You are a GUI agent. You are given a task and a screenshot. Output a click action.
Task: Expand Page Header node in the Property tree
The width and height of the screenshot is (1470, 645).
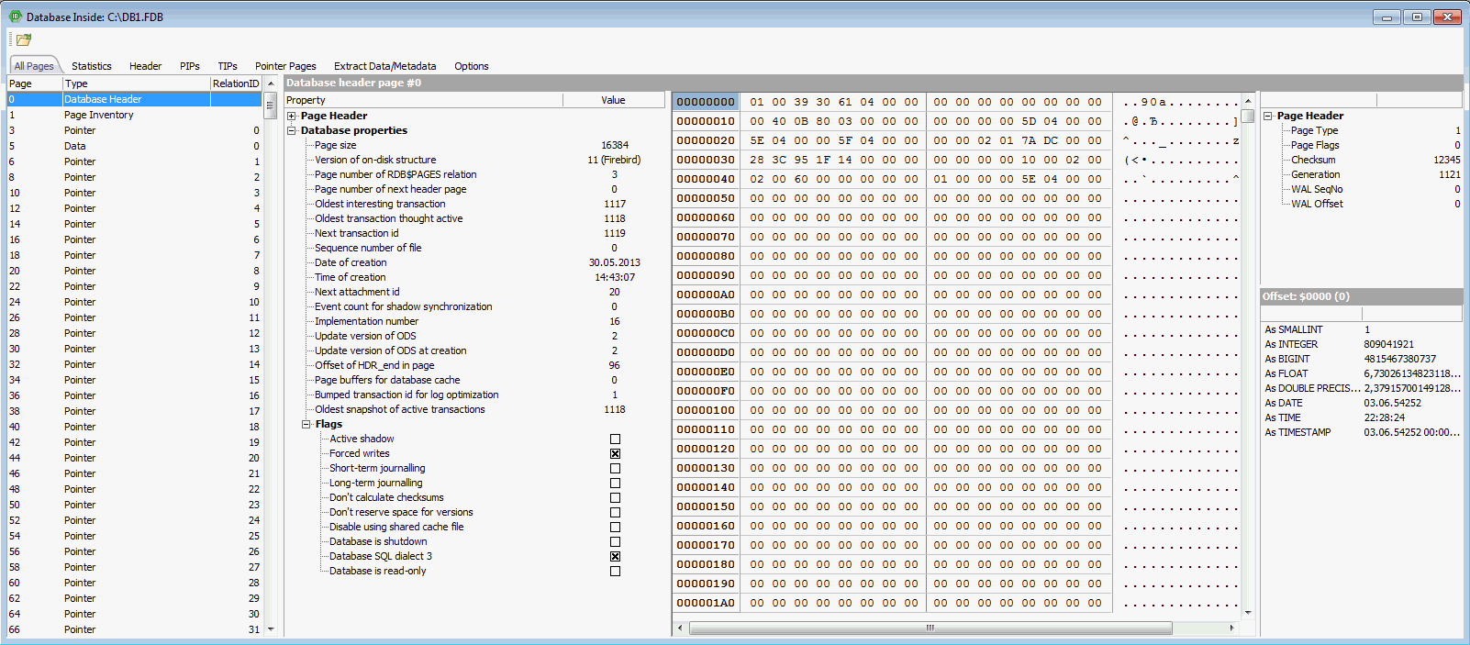point(292,116)
